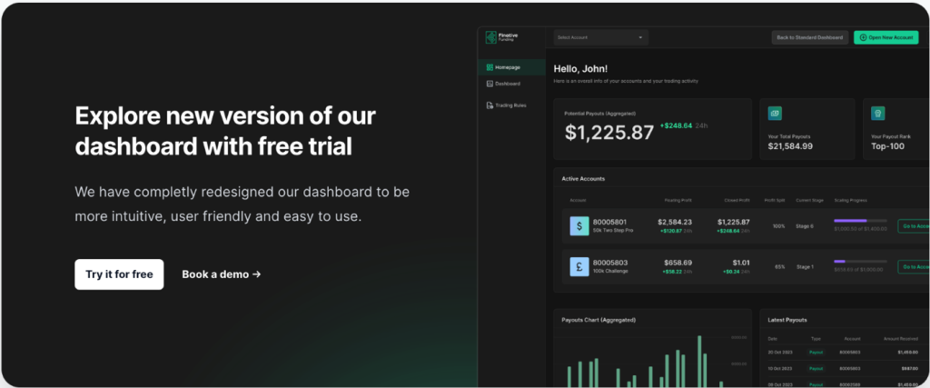Click the Payouts Chart (Aggregated) heading
The width and height of the screenshot is (930, 388).
click(x=599, y=320)
